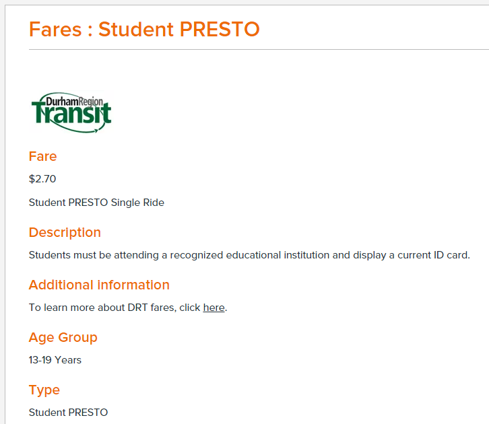Select the 'Type' section heading
Image resolution: width=489 pixels, height=424 pixels.
(x=44, y=390)
